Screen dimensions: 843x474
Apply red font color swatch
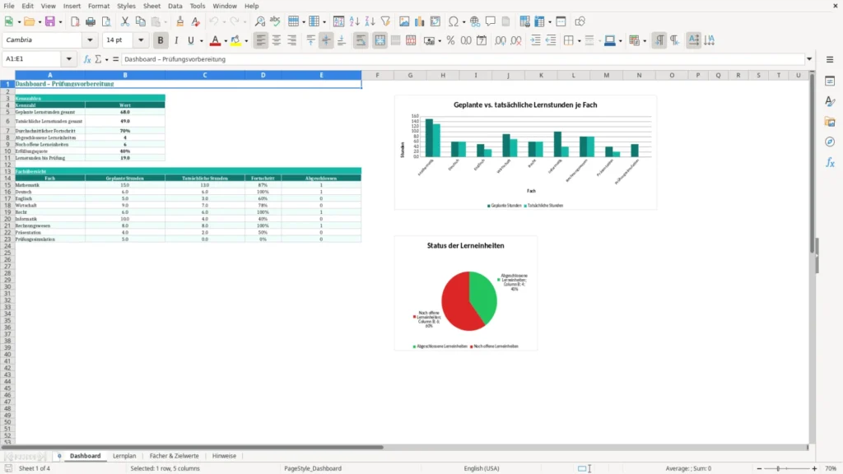tap(215, 40)
